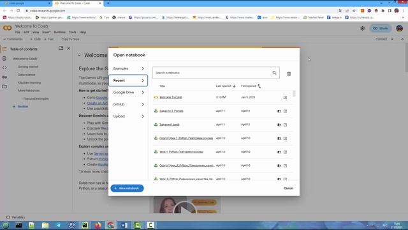
Task: Click the notebook list scrollbar thumb
Action: [294, 94]
